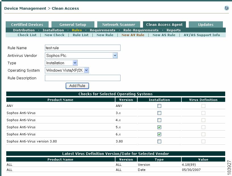232x176 pixels.
Task: Select the Clean Access Agent tab
Action: coord(164,24)
